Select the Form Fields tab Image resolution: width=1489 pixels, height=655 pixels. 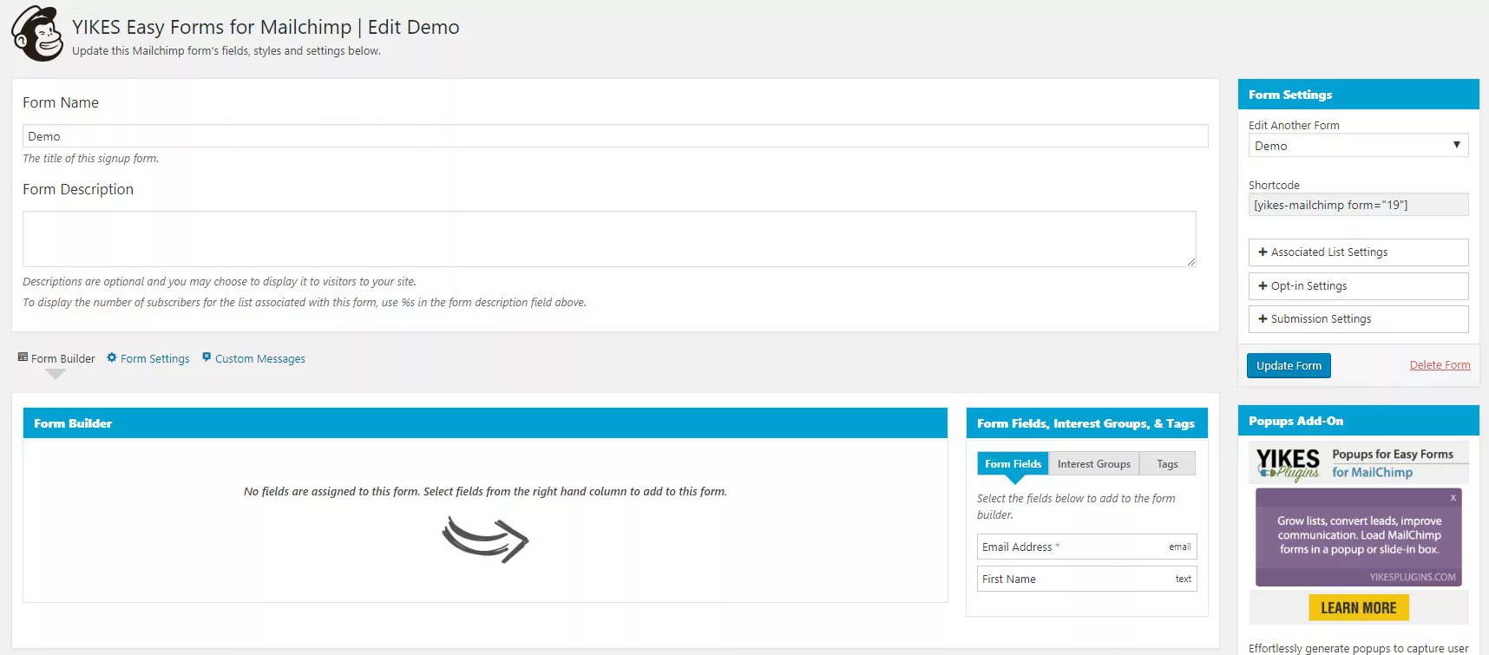[1013, 463]
